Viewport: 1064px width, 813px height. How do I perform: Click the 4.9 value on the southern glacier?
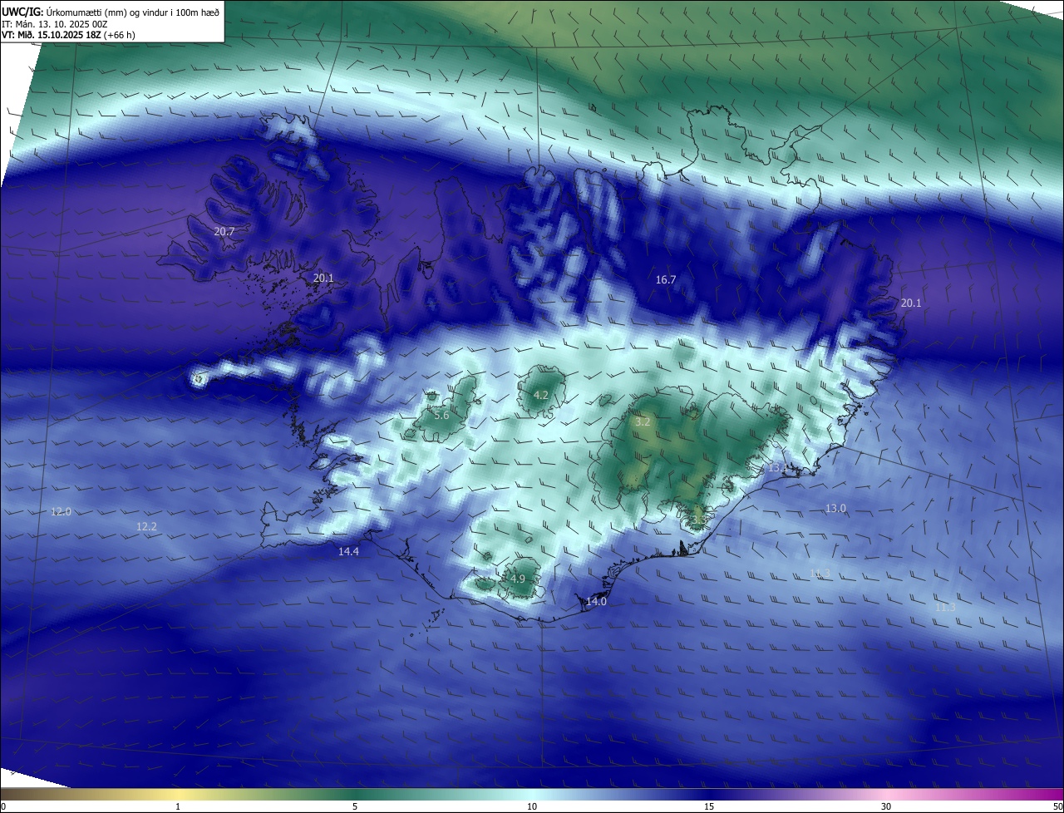coord(518,579)
